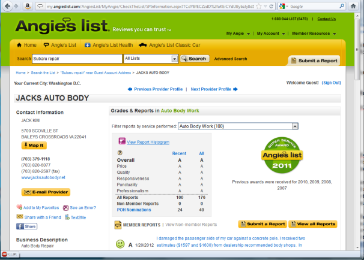Click the next provider right arrow icon
The height and width of the screenshot is (260, 364).
click(235, 89)
